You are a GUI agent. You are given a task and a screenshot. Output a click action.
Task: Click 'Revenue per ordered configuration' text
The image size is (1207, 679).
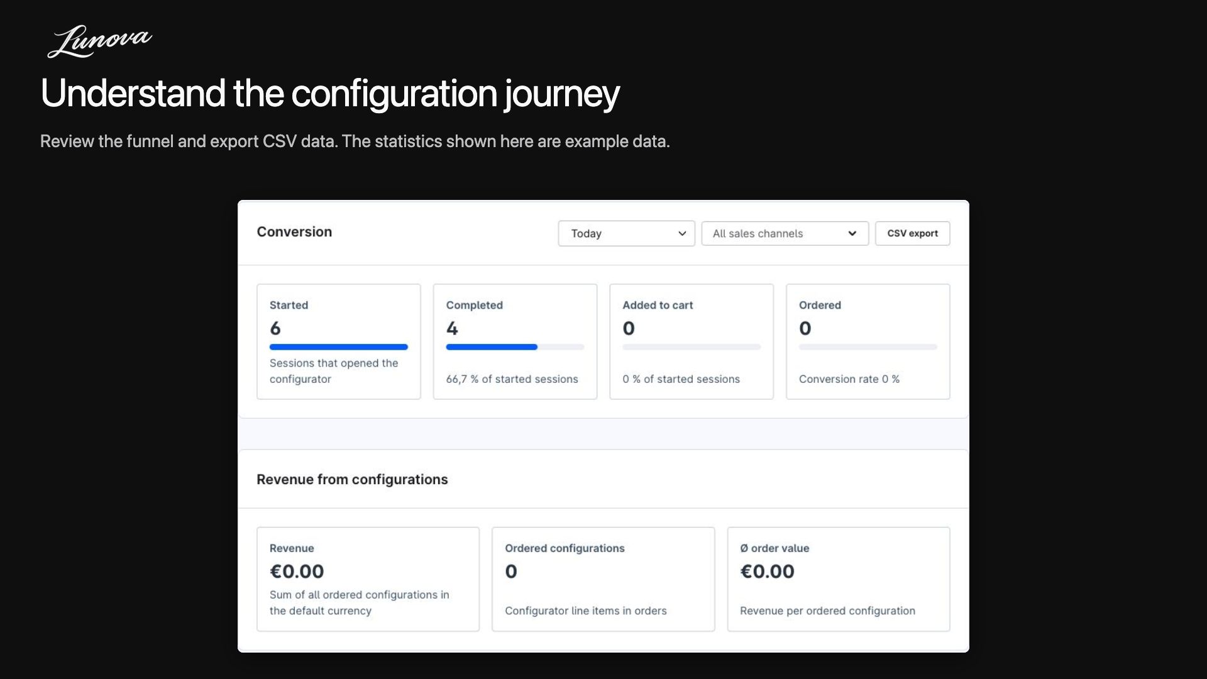point(827,610)
